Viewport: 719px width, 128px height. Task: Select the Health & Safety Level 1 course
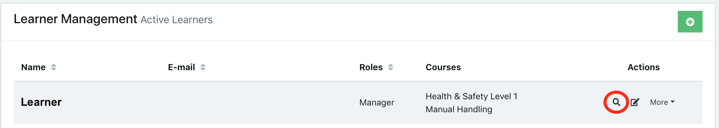click(471, 96)
